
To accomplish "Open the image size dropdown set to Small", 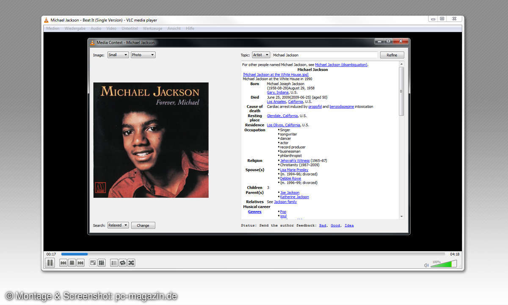I will coord(118,55).
